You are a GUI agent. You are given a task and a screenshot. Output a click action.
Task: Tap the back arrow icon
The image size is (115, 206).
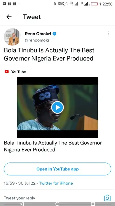pyautogui.click(x=9, y=17)
